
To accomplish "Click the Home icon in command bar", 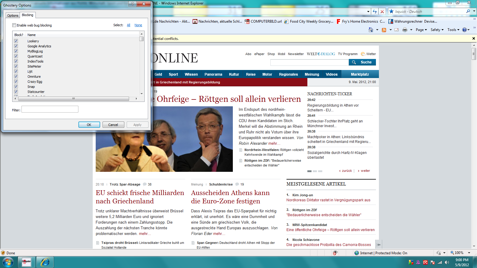I will tap(371, 30).
